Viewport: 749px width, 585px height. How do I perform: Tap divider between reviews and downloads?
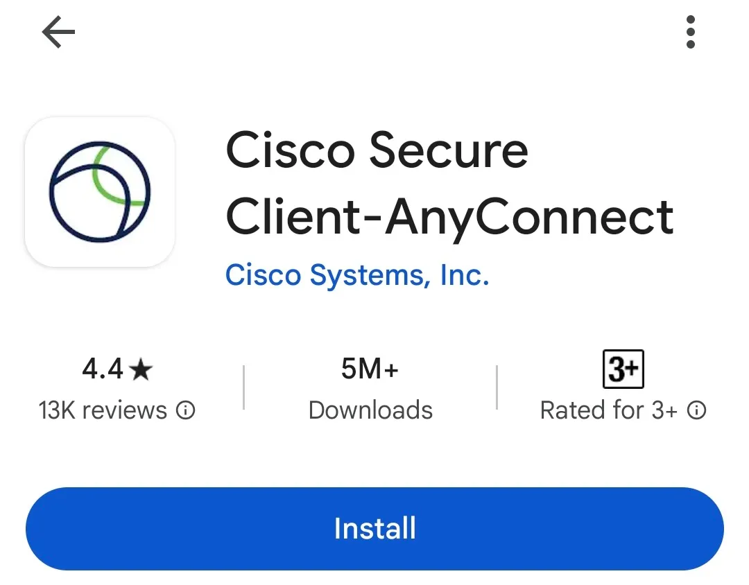pos(244,387)
